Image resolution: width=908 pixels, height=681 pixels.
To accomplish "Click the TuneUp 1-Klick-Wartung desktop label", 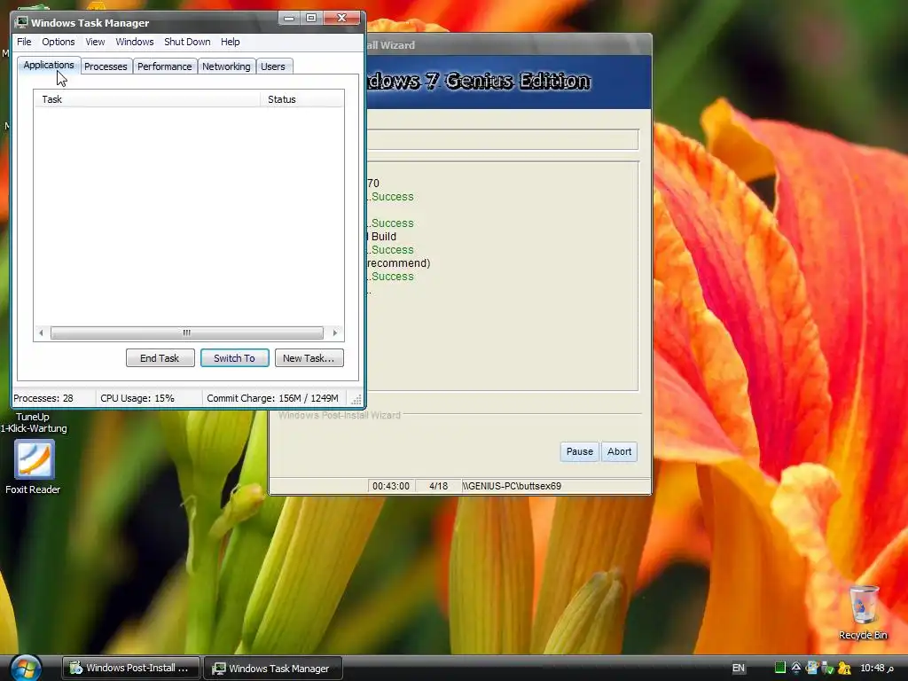I will [x=33, y=423].
